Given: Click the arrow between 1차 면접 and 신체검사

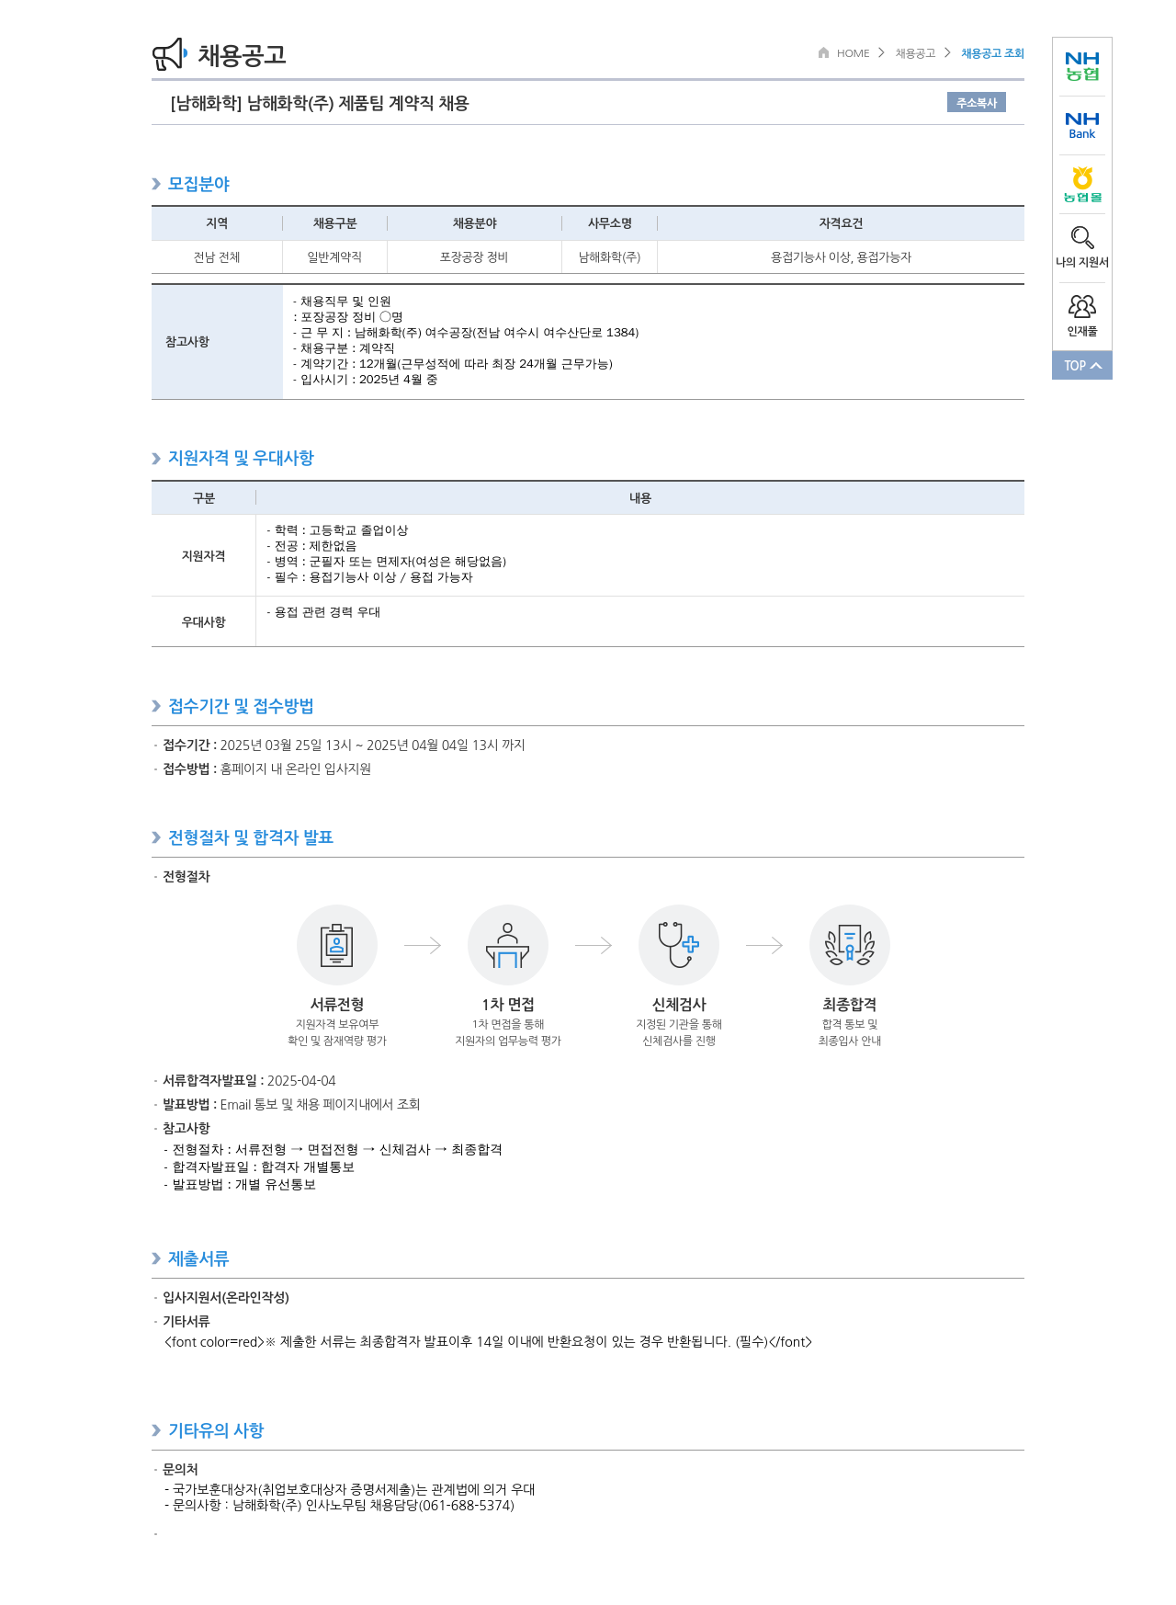Looking at the screenshot, I should (x=594, y=945).
